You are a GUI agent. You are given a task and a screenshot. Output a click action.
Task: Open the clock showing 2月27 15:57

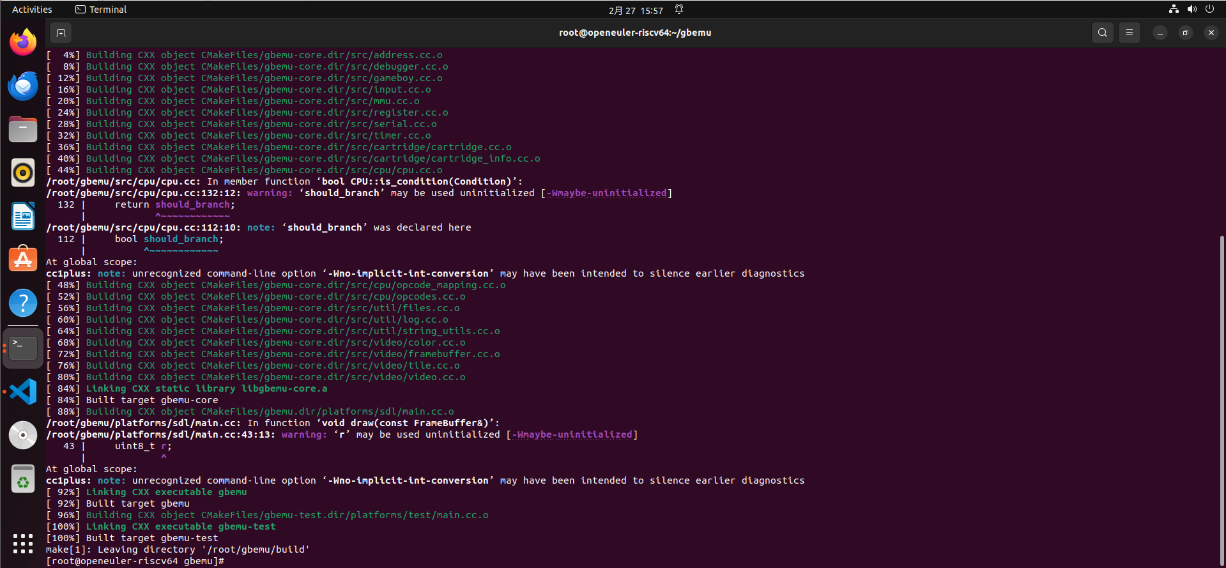[x=636, y=10]
